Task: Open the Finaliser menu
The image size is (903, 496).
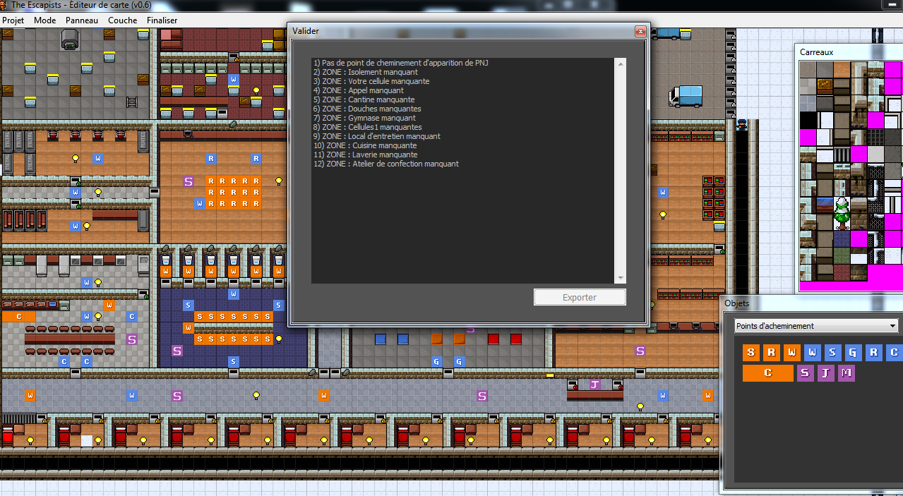Action: tap(162, 20)
